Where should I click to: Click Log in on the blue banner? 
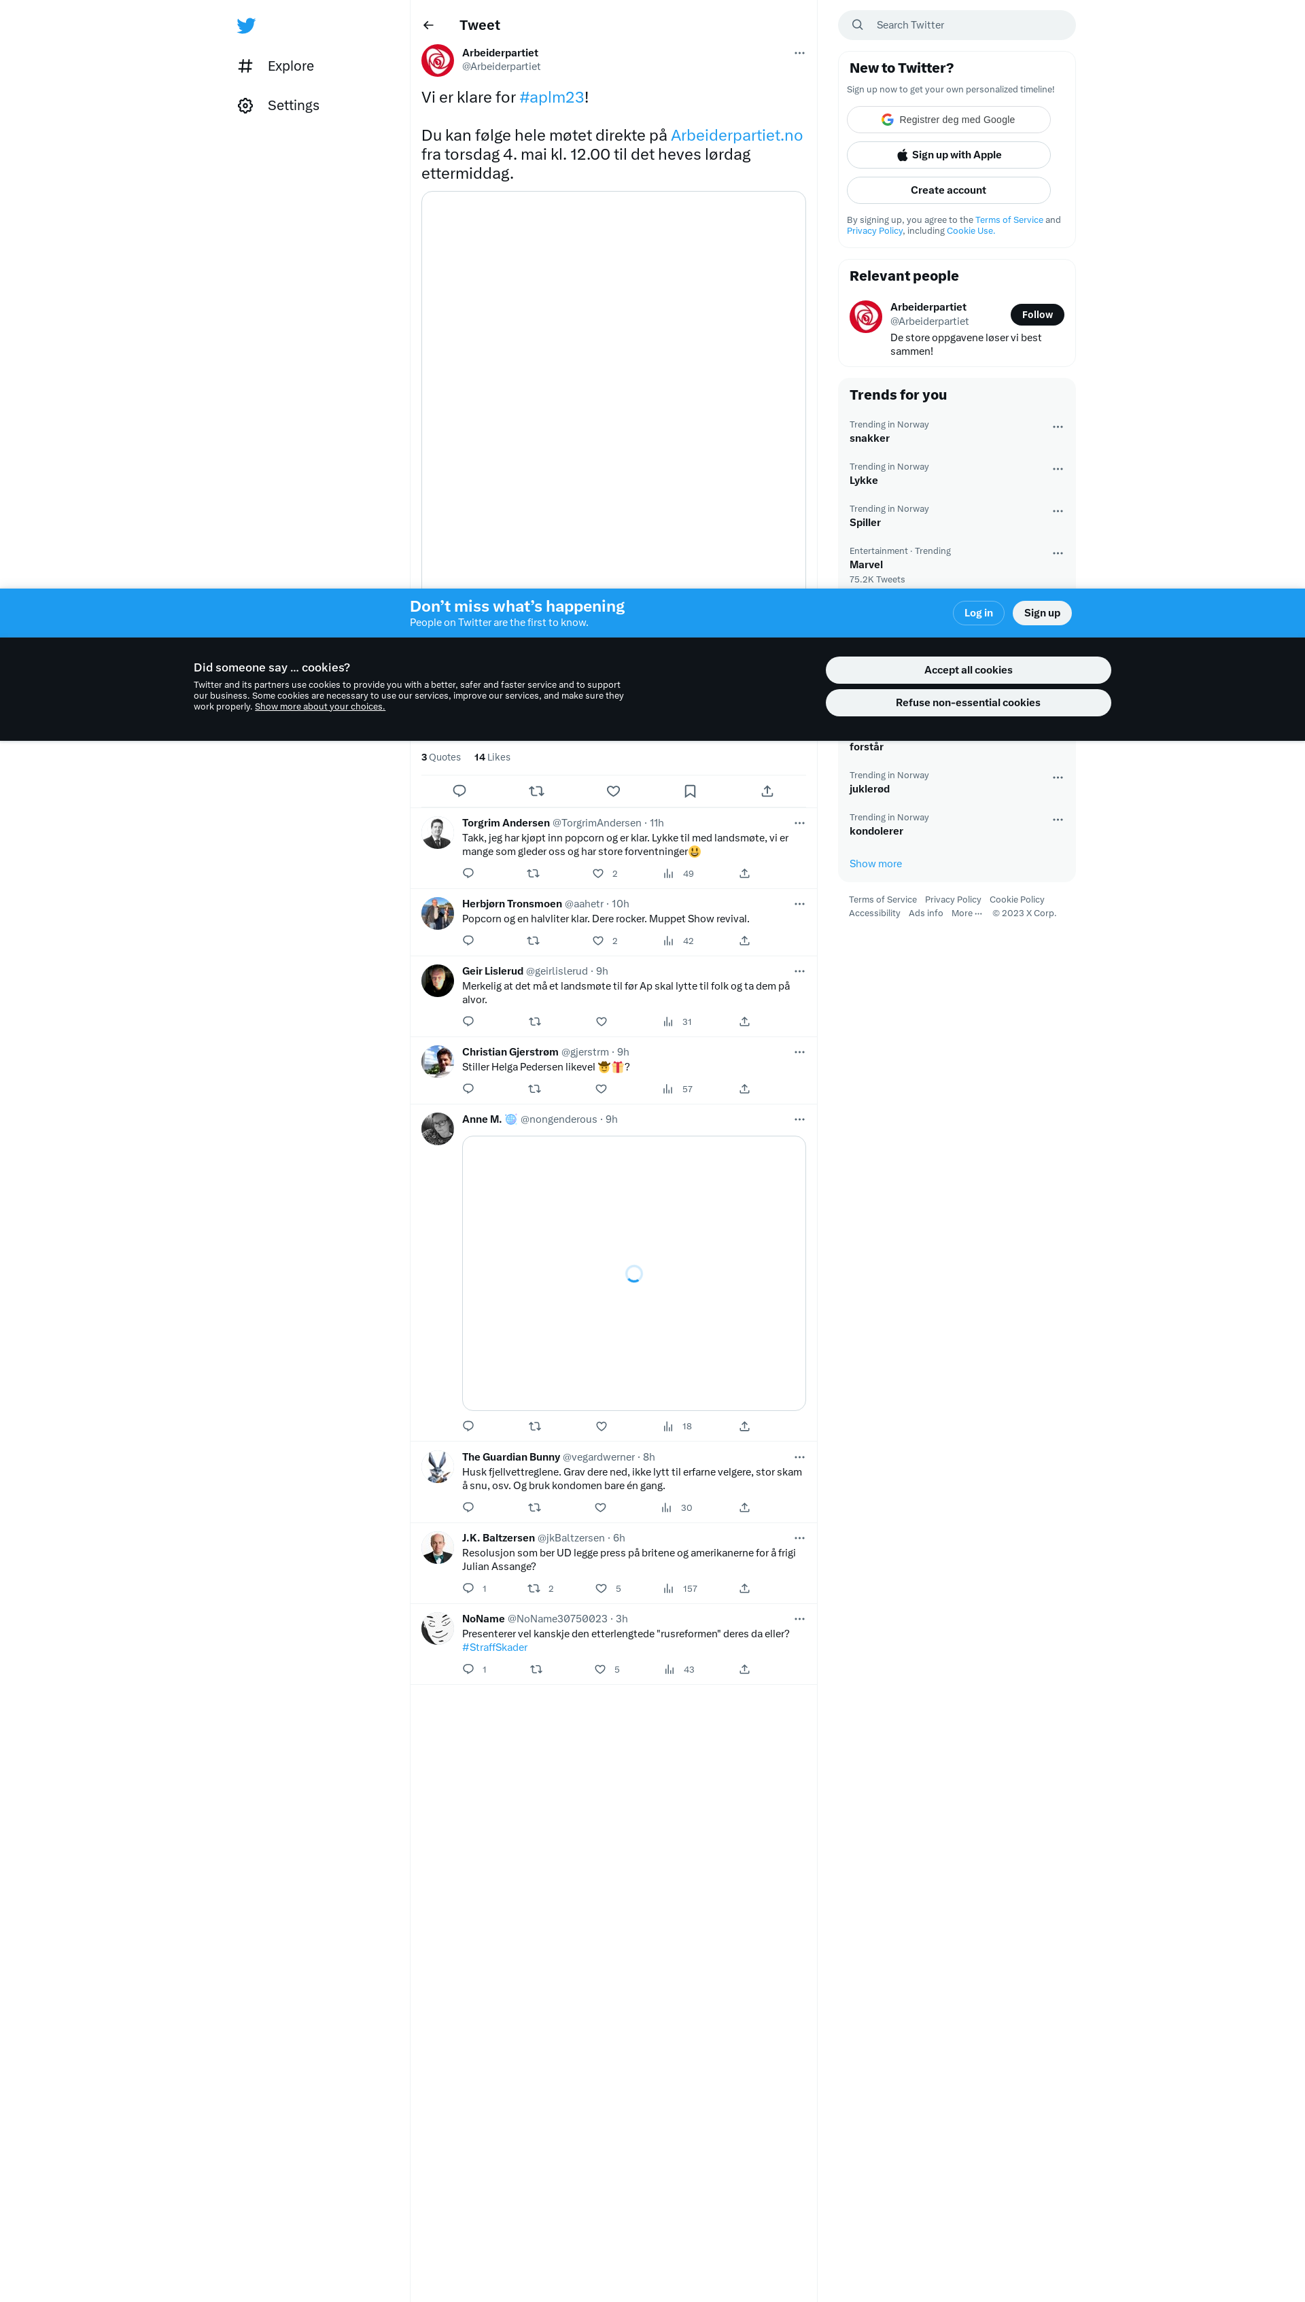(x=978, y=613)
